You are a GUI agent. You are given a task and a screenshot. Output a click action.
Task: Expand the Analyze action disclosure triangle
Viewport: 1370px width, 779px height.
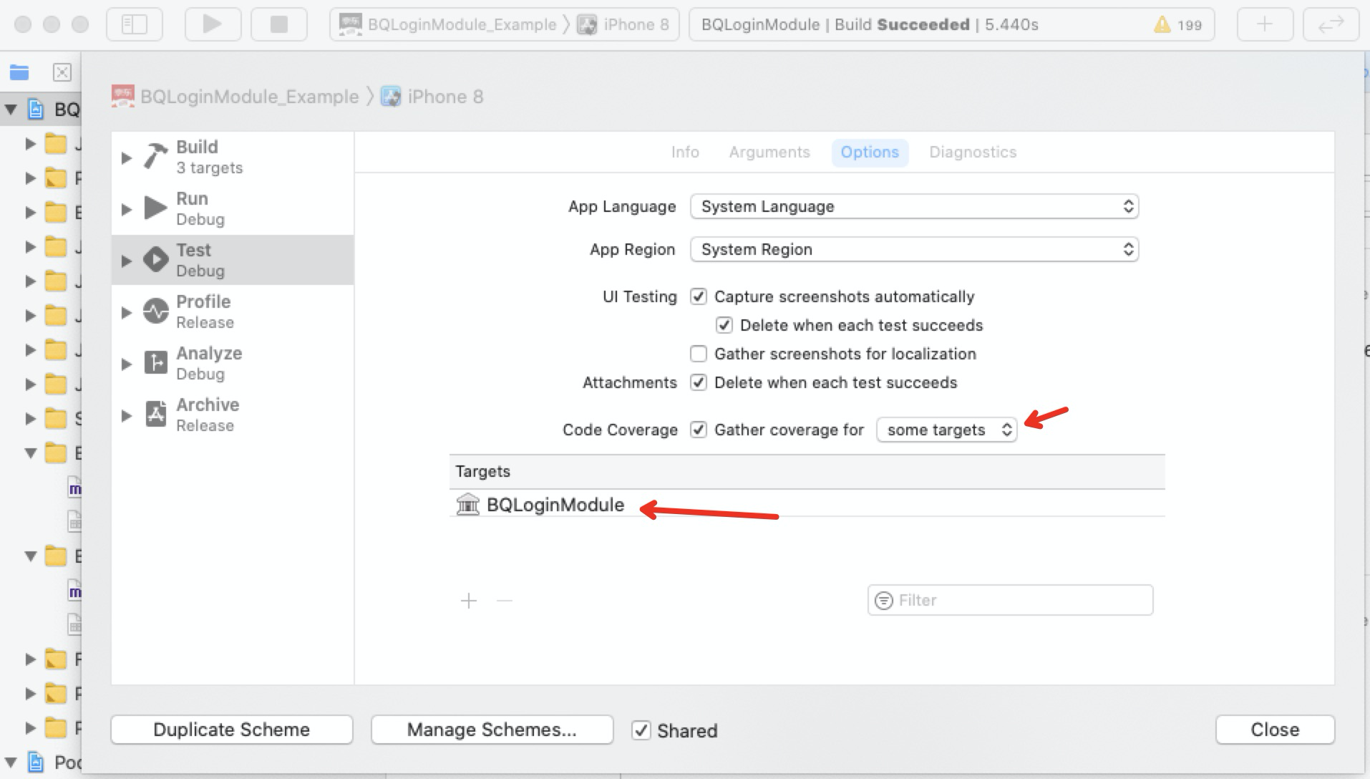(127, 364)
